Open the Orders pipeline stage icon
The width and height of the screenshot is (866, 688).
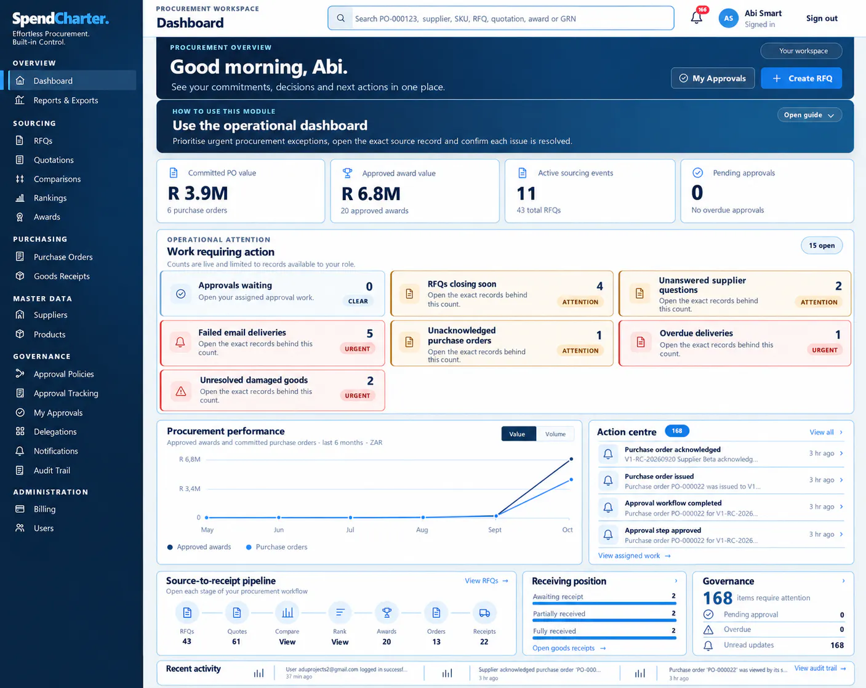coord(436,613)
